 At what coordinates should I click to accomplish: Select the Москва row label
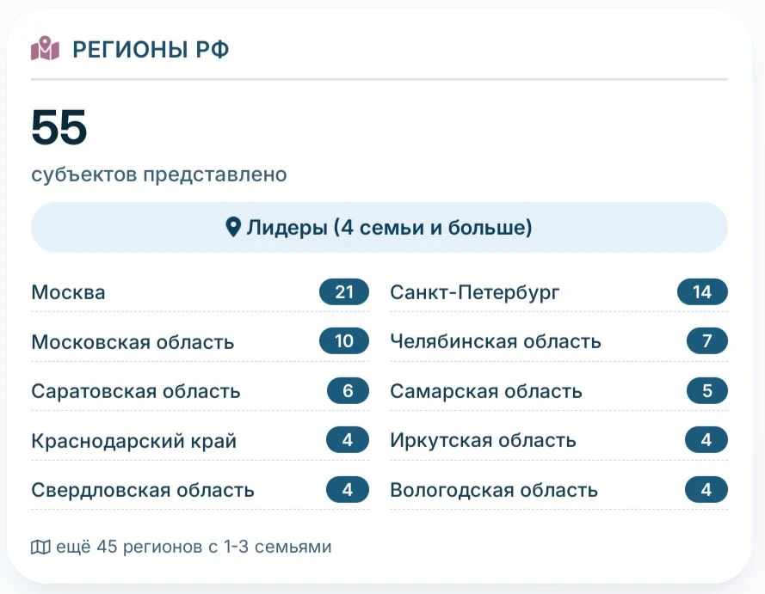pos(68,292)
